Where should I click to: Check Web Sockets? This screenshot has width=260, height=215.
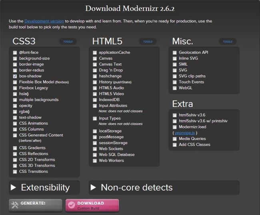coord(95,149)
